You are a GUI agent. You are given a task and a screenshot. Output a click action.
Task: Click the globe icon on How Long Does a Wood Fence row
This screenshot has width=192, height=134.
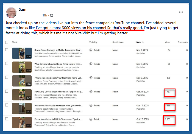click(x=91, y=92)
